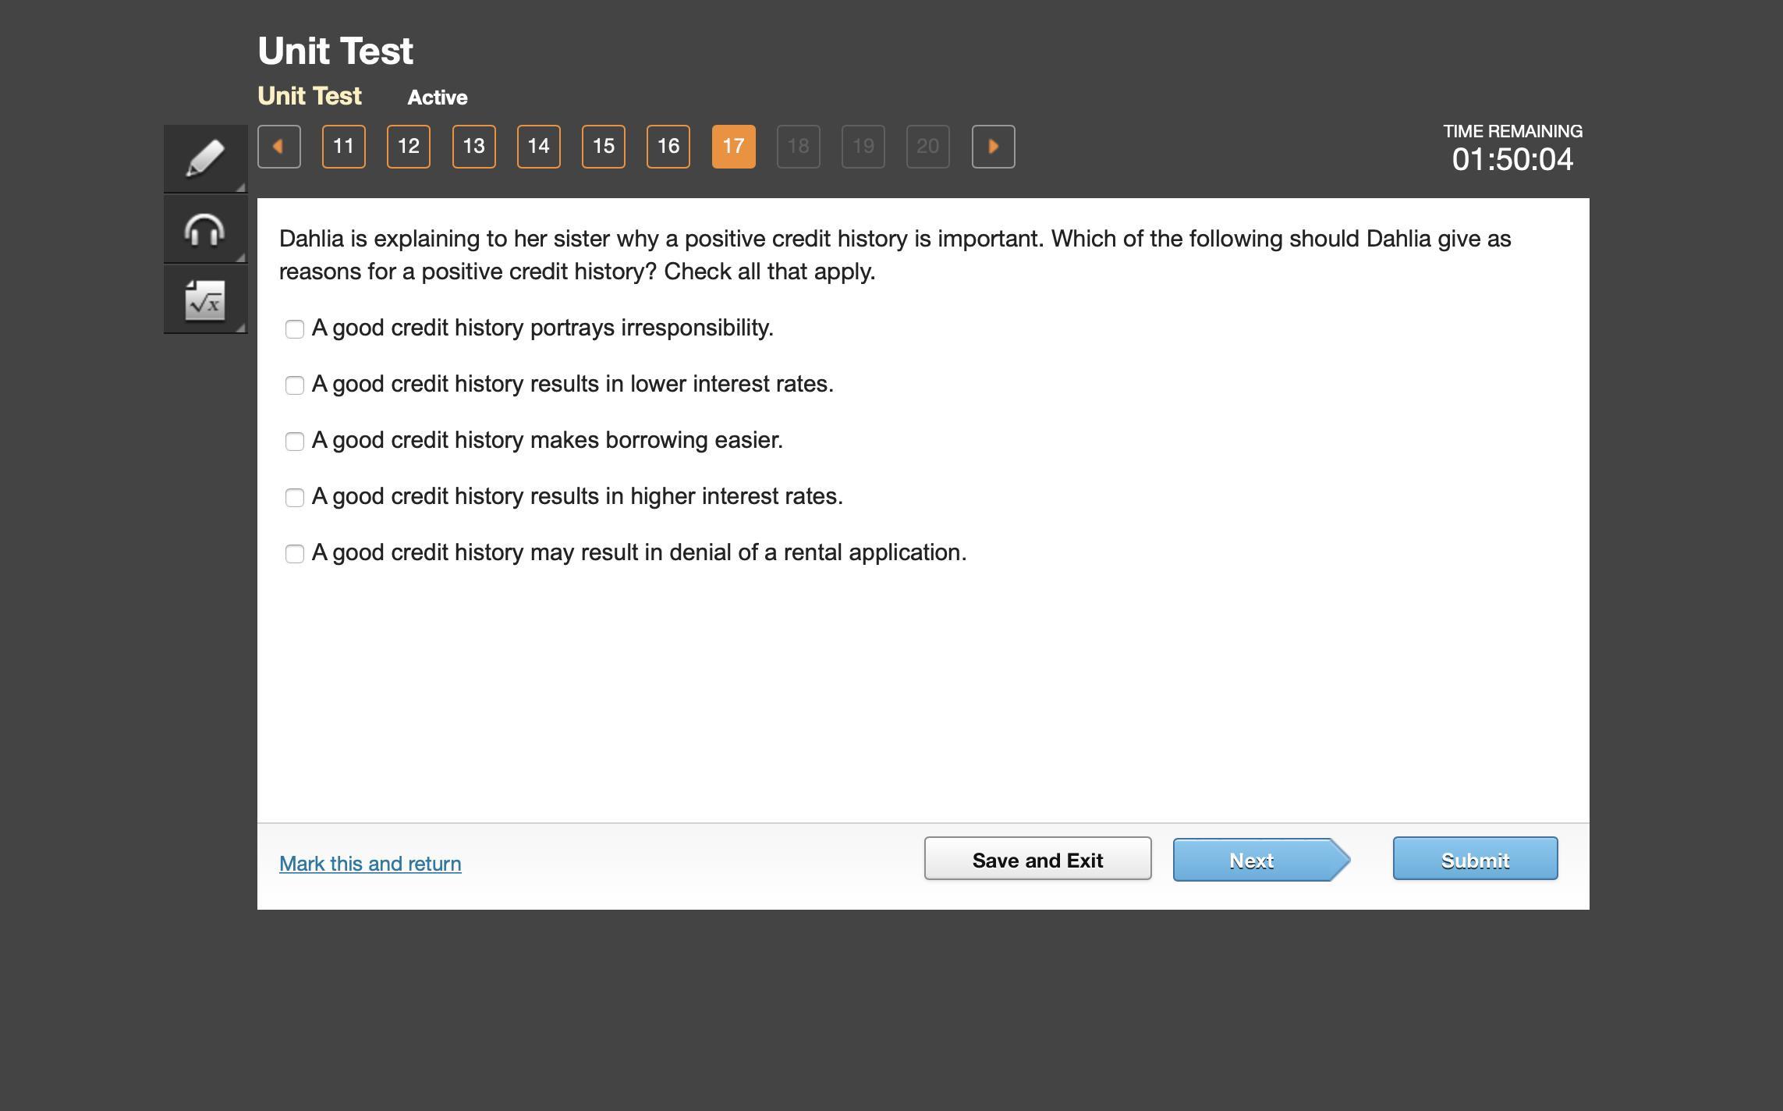Check 'results in lower interest rates' option
The image size is (1783, 1111).
[295, 385]
